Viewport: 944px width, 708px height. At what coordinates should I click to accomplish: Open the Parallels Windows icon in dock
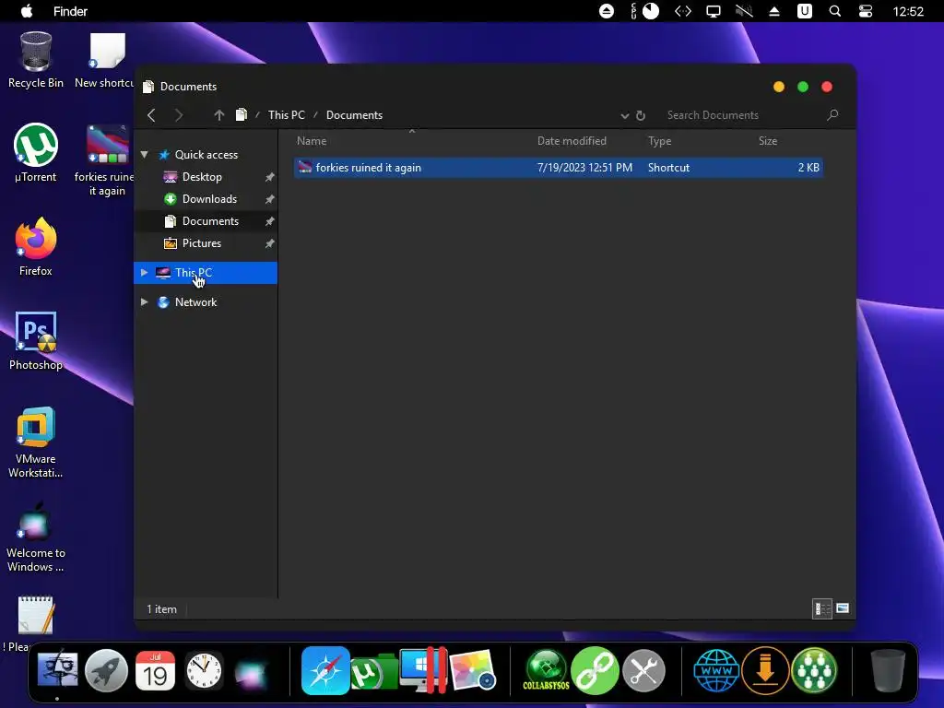tap(423, 670)
